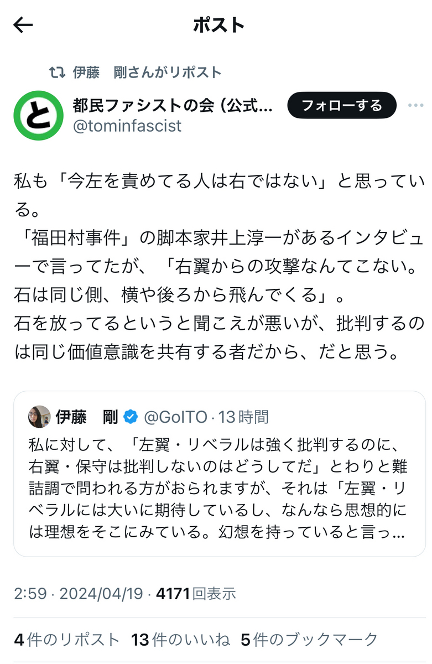Click the repost icon above the post

pos(57,72)
